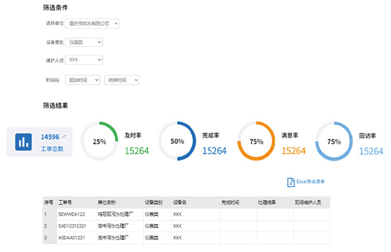Image resolution: width=391 pixels, height=252 pixels.
Task: Click the blue 15264 value under 完成率
Action: (x=214, y=151)
